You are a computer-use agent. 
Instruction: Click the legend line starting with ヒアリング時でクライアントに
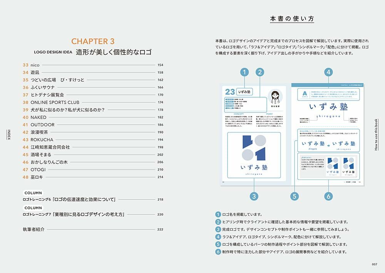pos(282,222)
